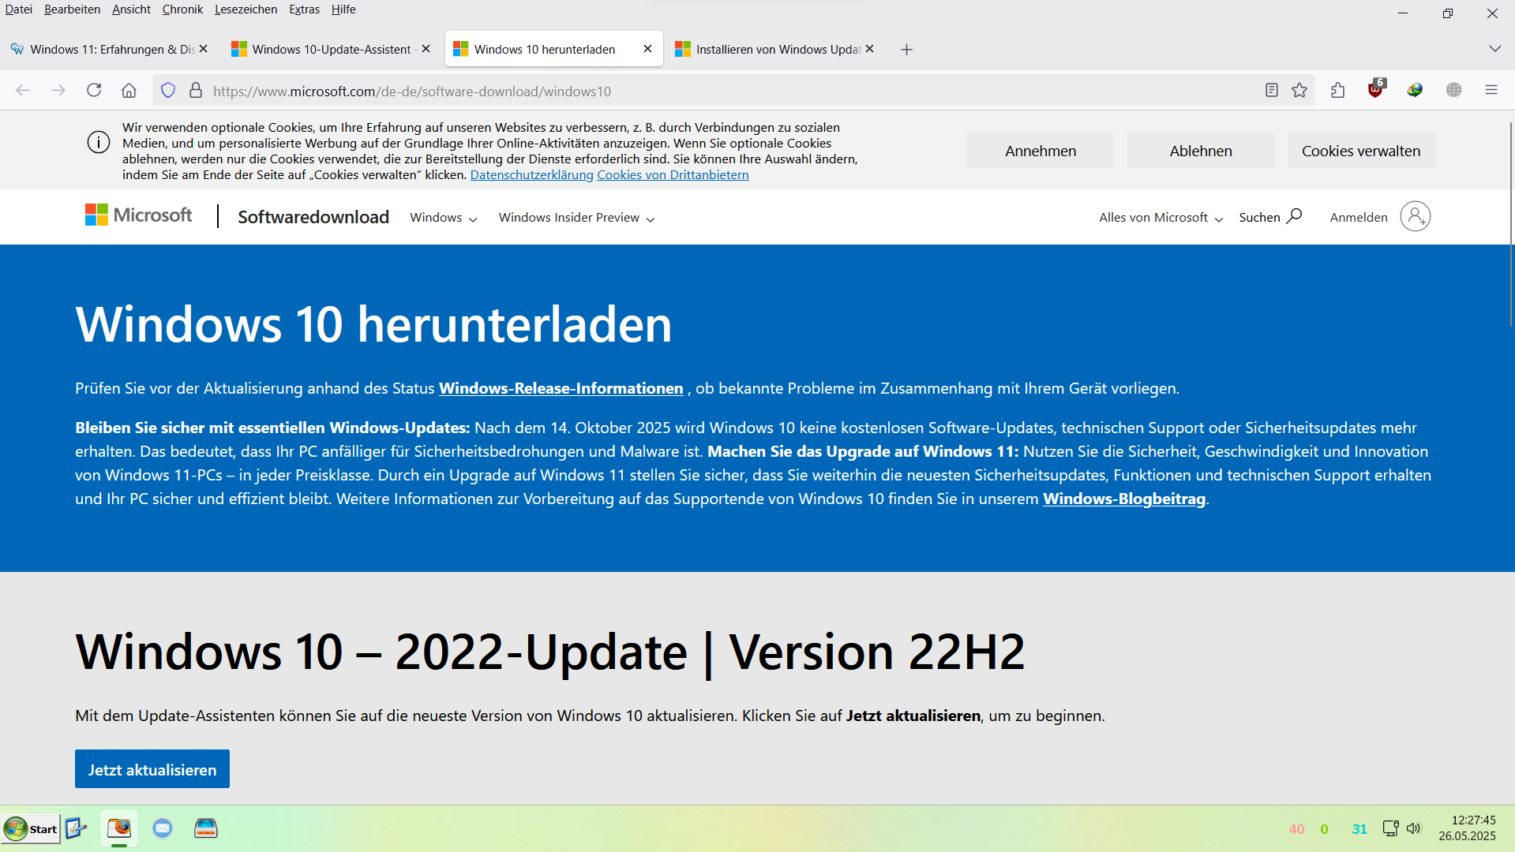Open the extensions puzzle icon

coord(1337,91)
